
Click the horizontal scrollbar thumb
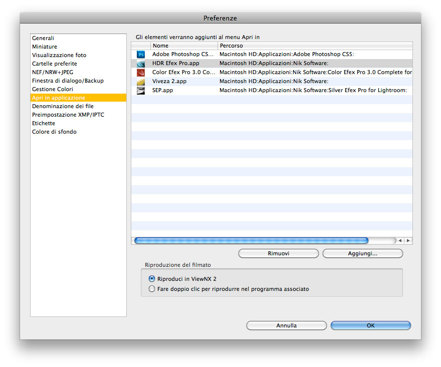pos(251,240)
